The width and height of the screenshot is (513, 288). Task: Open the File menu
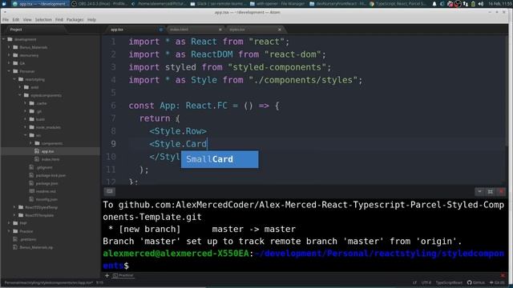coord(6,19)
